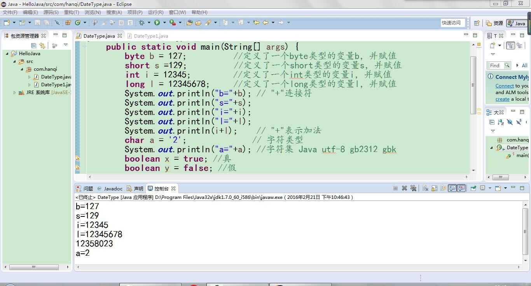Click Package Explorer horizontal scrollbar thumb

click(x=34, y=267)
